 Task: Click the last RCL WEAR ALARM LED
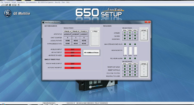[x=135, y=58]
